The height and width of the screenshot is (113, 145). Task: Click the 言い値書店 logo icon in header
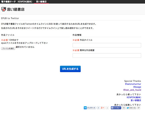tap(4, 9)
